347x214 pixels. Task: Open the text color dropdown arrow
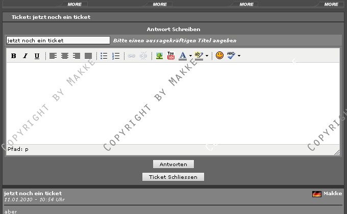[190, 56]
